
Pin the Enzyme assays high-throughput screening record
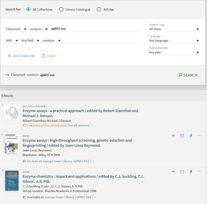click(191, 136)
